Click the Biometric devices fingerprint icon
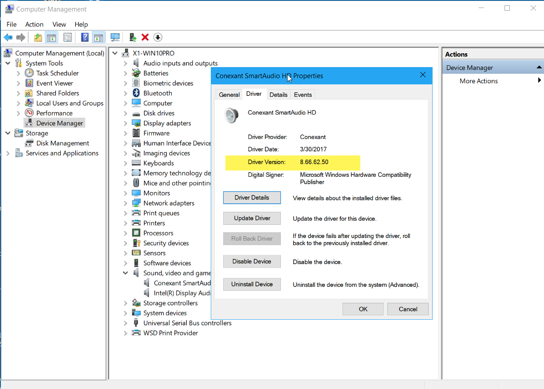Image resolution: width=544 pixels, height=389 pixels. click(x=136, y=83)
